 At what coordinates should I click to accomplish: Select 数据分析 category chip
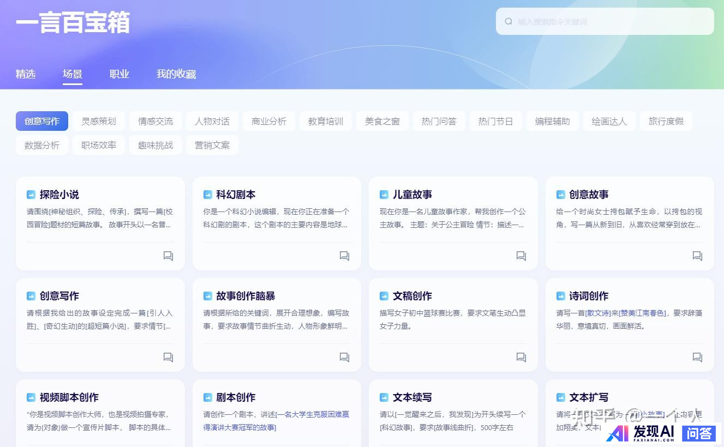[x=42, y=145]
